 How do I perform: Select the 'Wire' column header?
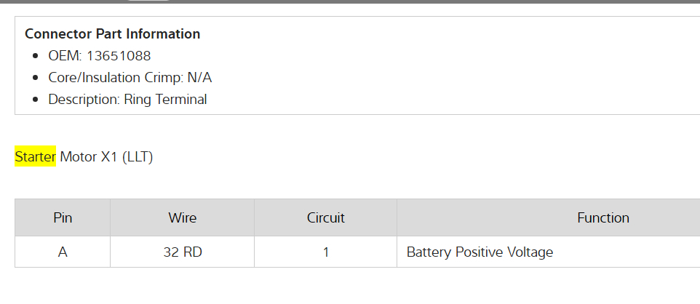(x=182, y=217)
